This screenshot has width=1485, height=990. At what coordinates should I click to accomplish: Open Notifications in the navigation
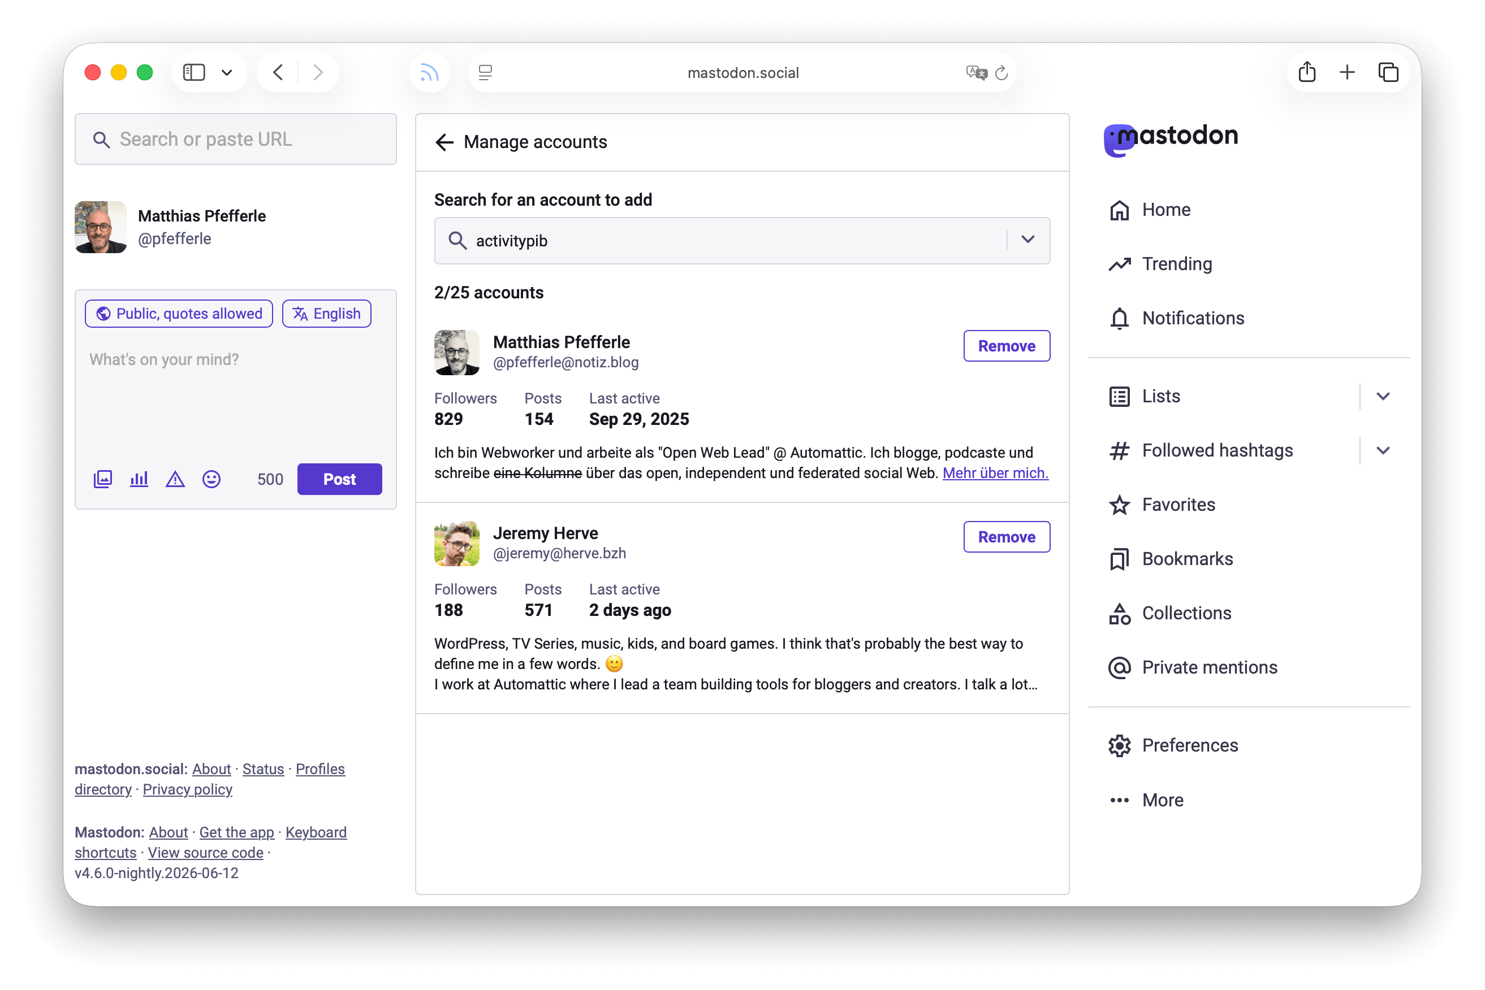click(x=1177, y=318)
